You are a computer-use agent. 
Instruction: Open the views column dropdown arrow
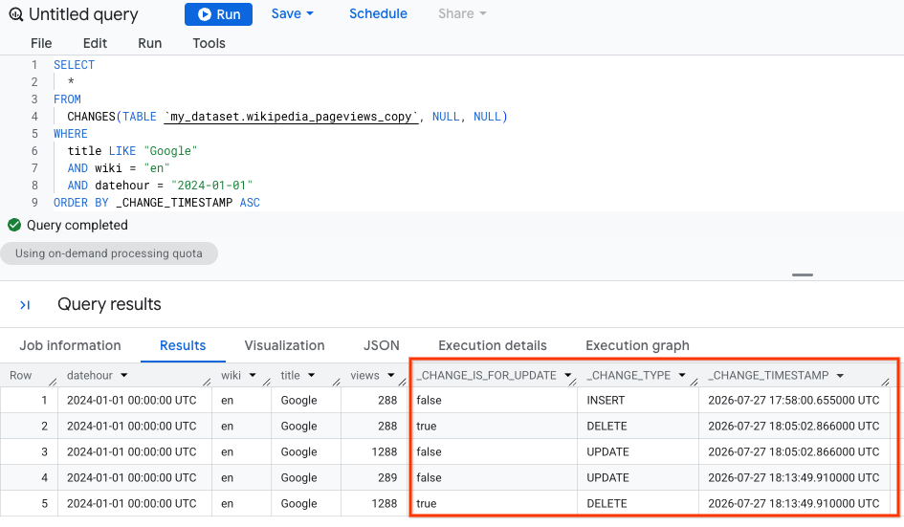coord(391,375)
